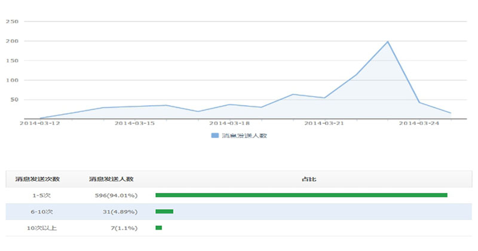The height and width of the screenshot is (251, 478).
Task: Select the 2014-03-24 x-axis date label
Action: (418, 124)
